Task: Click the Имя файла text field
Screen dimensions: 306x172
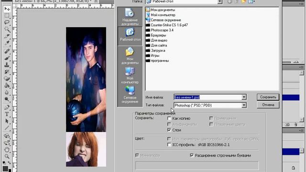Action: click(x=208, y=97)
